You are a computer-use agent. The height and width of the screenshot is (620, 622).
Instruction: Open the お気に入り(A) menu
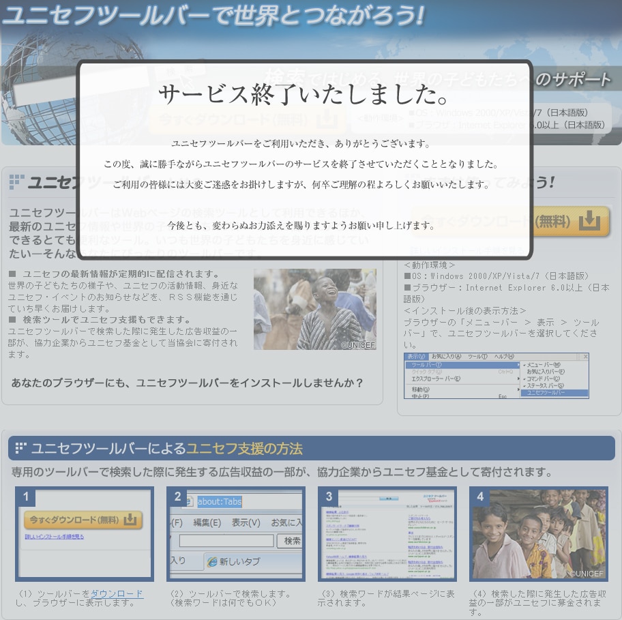[x=445, y=357]
